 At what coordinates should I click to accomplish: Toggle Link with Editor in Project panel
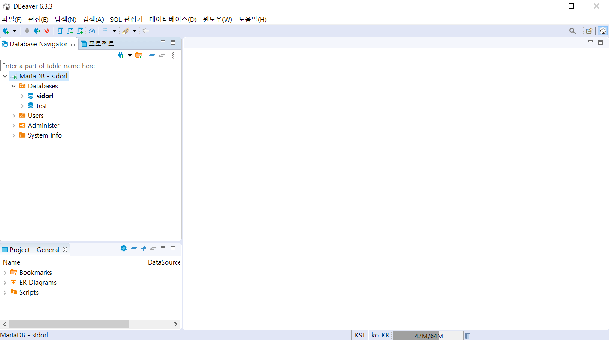(153, 248)
